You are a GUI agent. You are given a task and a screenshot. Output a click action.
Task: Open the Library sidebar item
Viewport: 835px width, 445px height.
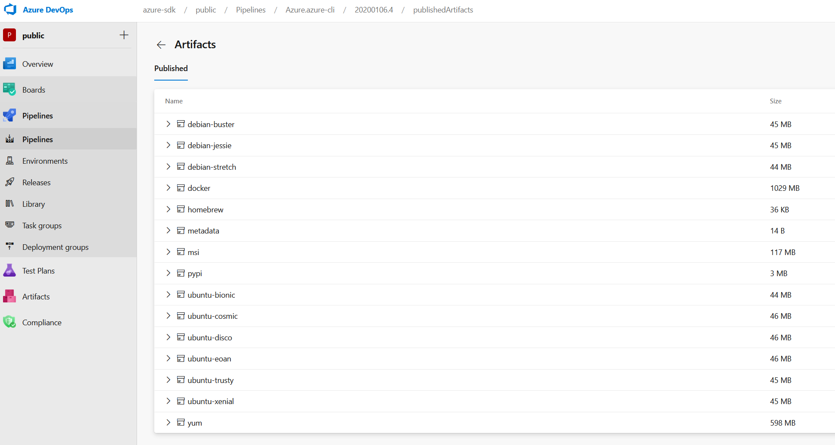34,204
